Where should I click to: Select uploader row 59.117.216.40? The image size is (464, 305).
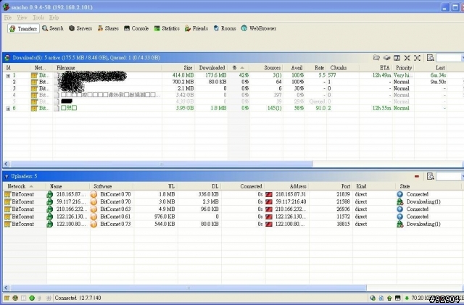point(232,201)
